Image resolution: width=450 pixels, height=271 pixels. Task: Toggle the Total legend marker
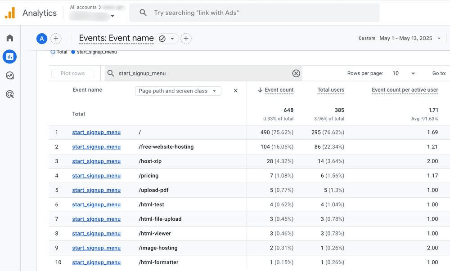pos(53,52)
